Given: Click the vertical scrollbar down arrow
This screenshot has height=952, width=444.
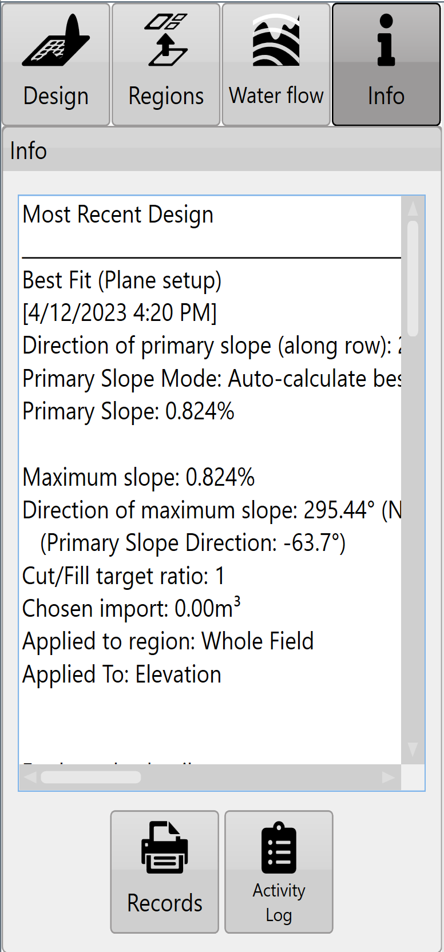Looking at the screenshot, I should [413, 749].
